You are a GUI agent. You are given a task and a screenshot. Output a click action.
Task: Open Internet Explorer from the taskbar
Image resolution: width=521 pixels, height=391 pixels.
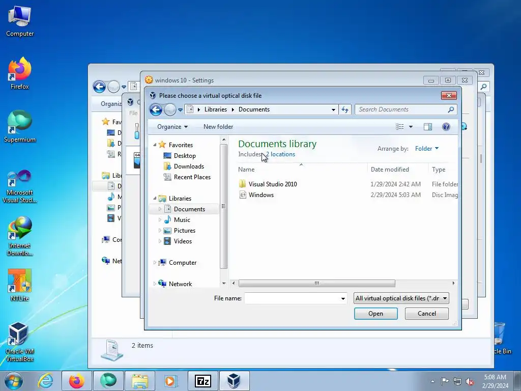(x=45, y=381)
